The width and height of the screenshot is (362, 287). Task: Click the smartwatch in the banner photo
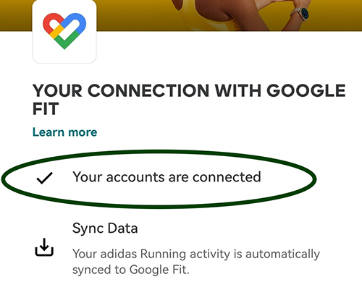pos(300,12)
